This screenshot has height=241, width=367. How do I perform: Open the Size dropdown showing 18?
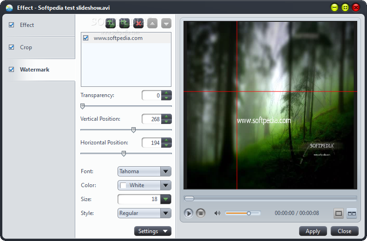[166, 199]
